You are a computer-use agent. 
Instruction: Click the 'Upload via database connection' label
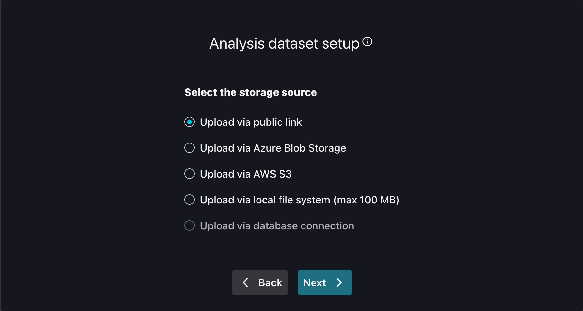tap(277, 226)
